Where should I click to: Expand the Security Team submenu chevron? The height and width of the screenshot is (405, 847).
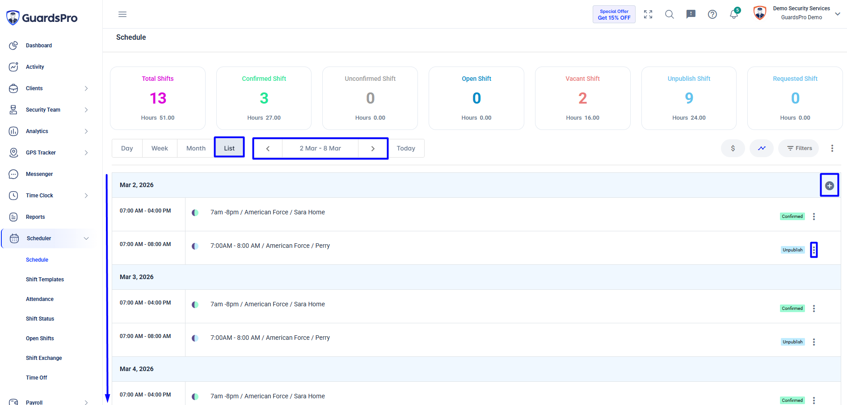click(x=86, y=110)
